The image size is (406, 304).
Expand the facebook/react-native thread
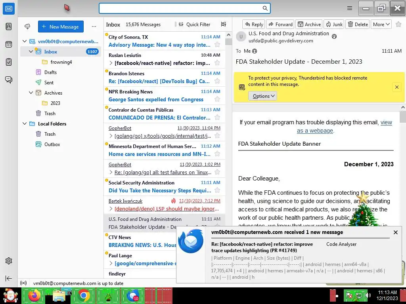coord(111,63)
